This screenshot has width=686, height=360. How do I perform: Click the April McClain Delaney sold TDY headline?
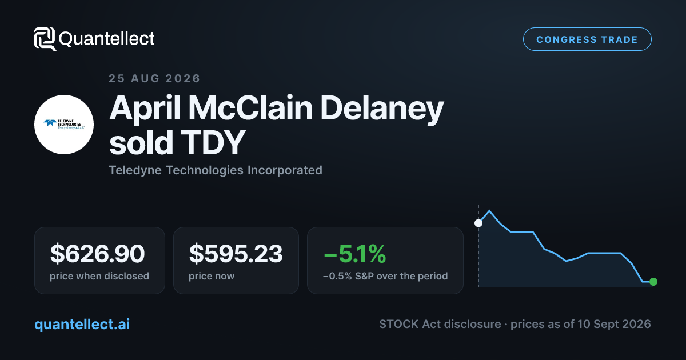tap(276, 125)
